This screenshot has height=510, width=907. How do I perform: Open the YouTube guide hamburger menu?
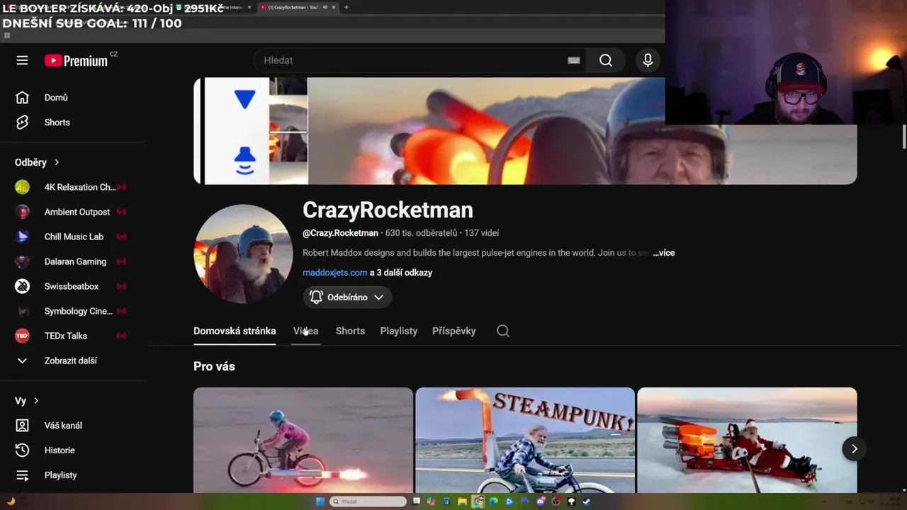point(22,60)
